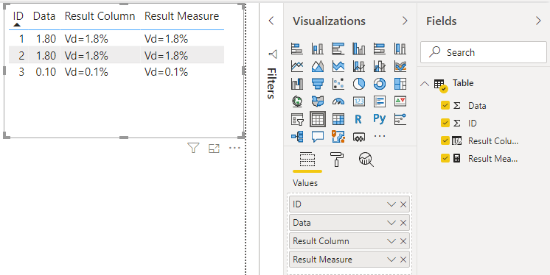
Task: Click the Fields Search box
Action: pyautogui.click(x=484, y=52)
